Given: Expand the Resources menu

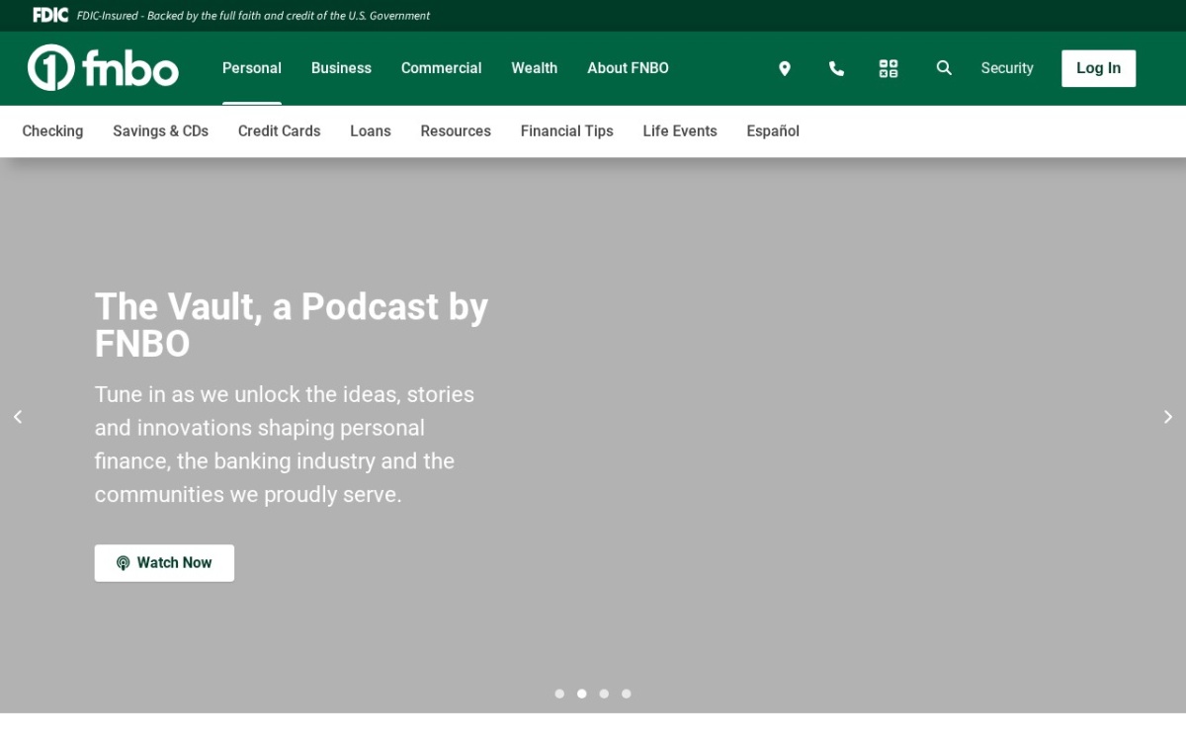Looking at the screenshot, I should [x=456, y=131].
